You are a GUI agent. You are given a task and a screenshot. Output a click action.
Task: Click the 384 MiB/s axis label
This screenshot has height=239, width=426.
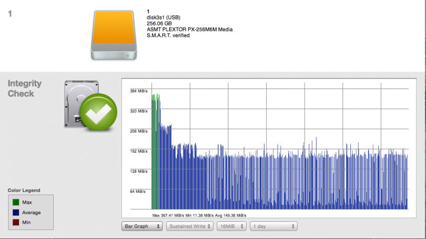138,91
